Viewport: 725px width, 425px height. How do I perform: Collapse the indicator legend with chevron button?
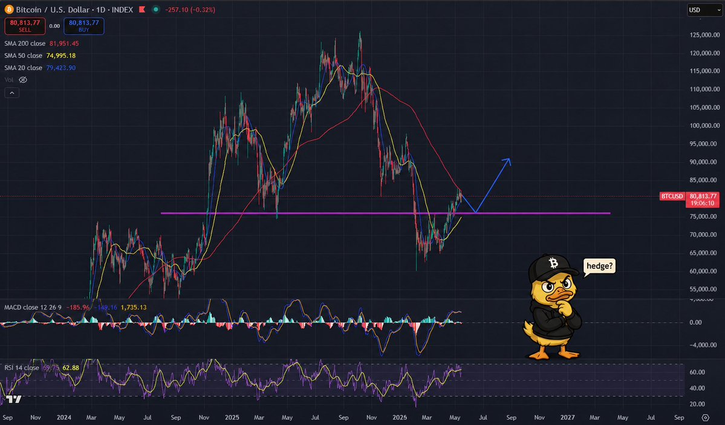pos(11,93)
